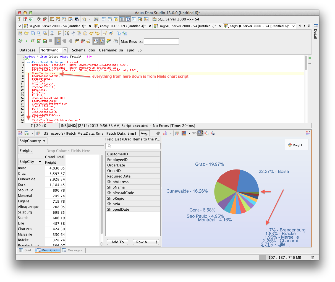Click the Undo arrow icon
335x282 pixels.
(91, 33)
